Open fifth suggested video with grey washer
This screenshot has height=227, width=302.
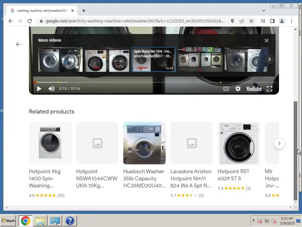(x=247, y=59)
